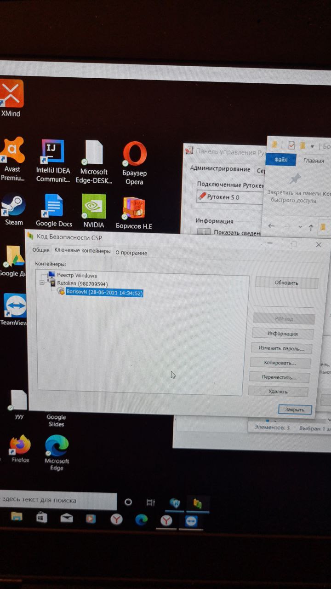Open the IntelliJ IDEA Community desktop icon
Viewport: 331px width, 589px height.
pyautogui.click(x=53, y=161)
